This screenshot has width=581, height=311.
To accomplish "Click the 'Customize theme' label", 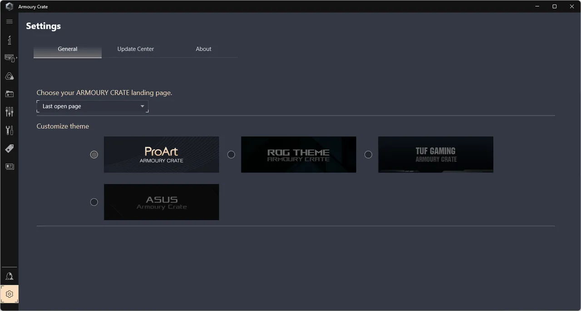I will coord(63,126).
